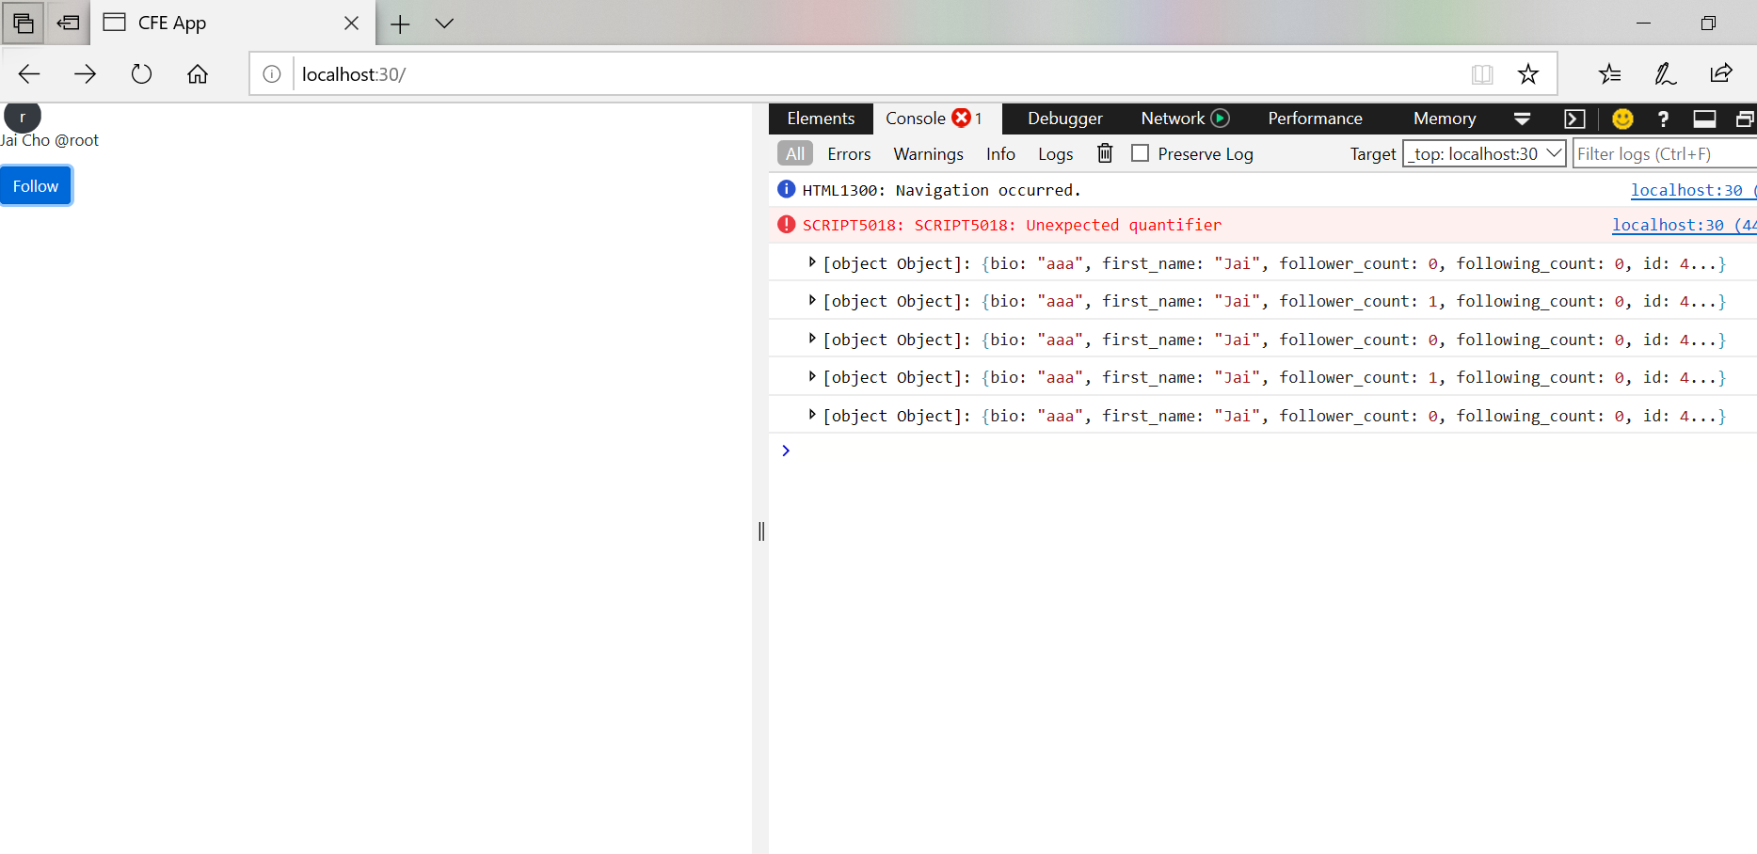This screenshot has height=854, width=1757.
Task: Expand fourth logged object in console
Action: coord(812,376)
